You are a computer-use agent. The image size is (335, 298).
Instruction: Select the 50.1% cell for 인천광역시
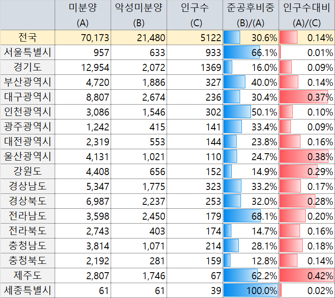[x=251, y=112]
